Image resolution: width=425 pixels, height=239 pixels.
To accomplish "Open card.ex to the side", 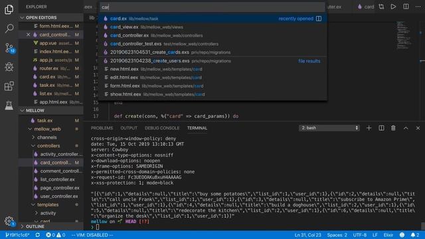I will tap(319, 19).
